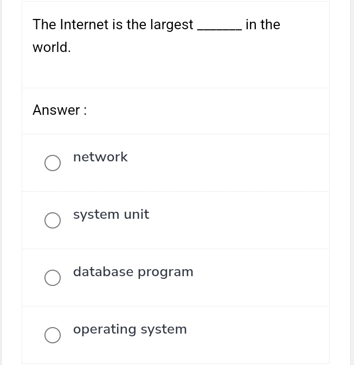Click "in the" after the blank
Screen dimensions: 354x365
click(263, 25)
